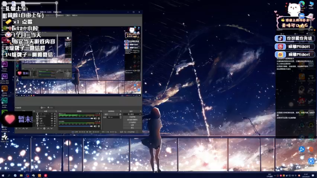The height and width of the screenshot is (178, 317).
Task: Toggle visibility of the window capture source
Action: click(x=52, y=123)
